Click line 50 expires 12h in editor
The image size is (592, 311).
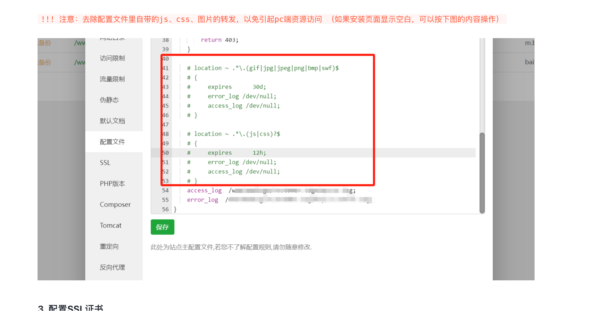pyautogui.click(x=237, y=153)
